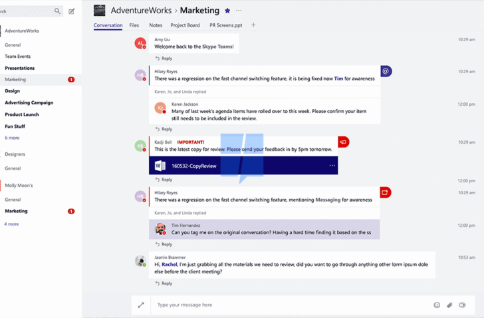Click the Rachel mention link
Image resolution: width=484 pixels, height=318 pixels.
click(x=170, y=265)
